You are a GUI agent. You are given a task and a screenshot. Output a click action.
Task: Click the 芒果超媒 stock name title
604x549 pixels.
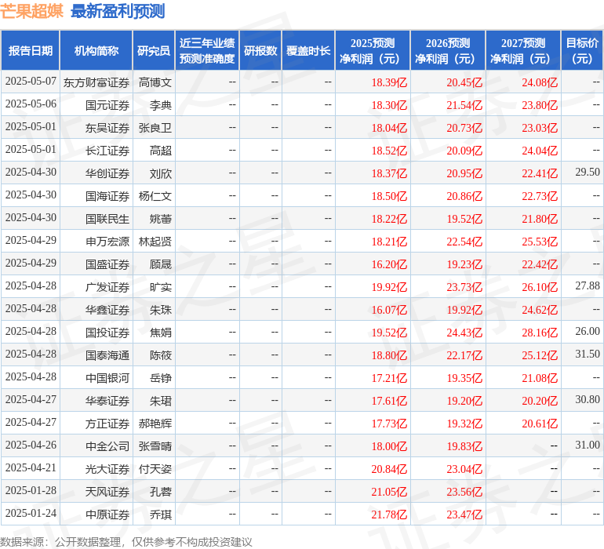coord(32,11)
